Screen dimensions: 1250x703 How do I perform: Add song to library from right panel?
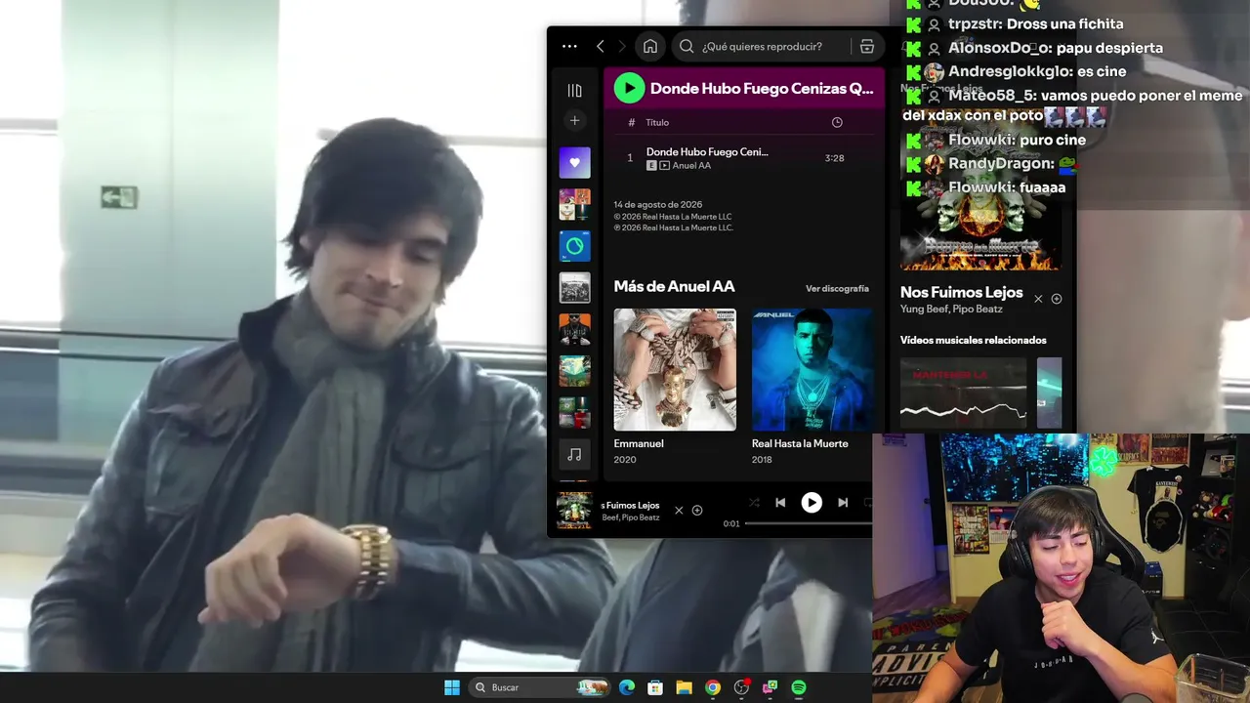[1056, 299]
